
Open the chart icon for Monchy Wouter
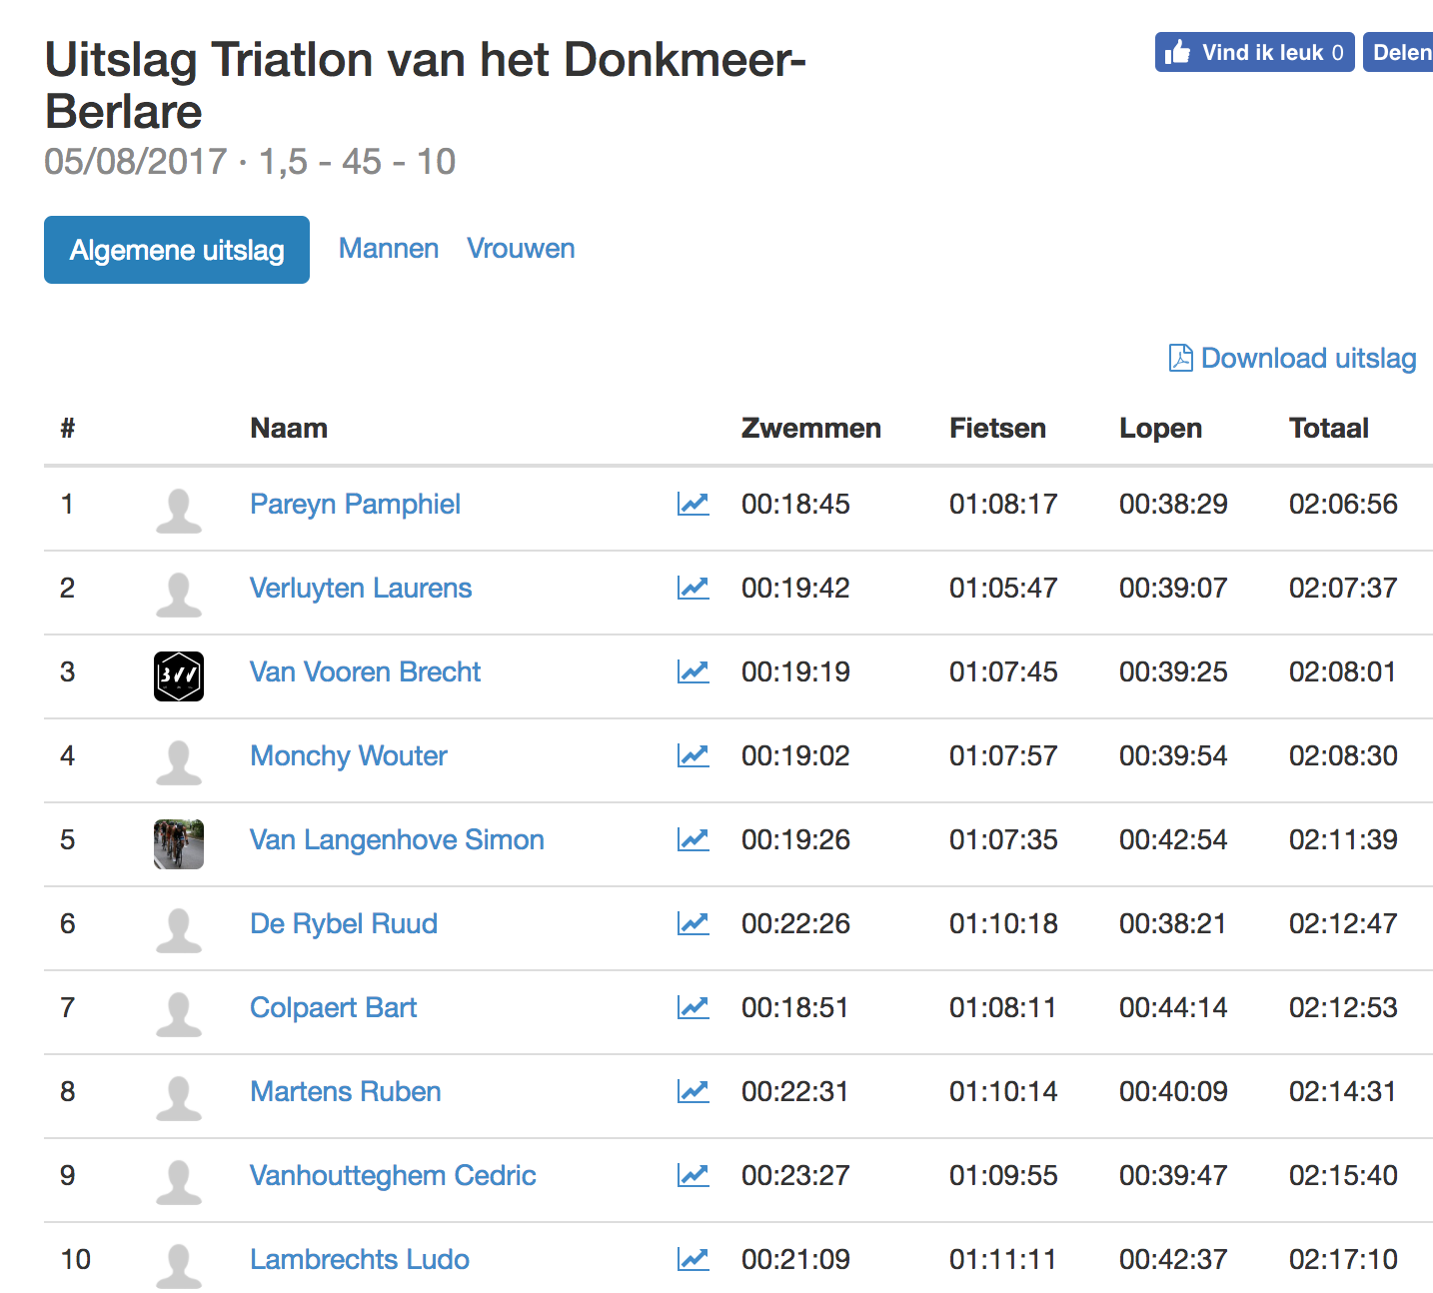pos(694,755)
